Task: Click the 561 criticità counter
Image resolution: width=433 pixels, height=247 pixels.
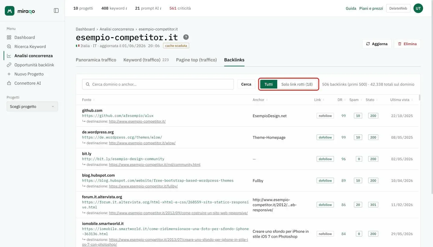Action: click(x=180, y=8)
